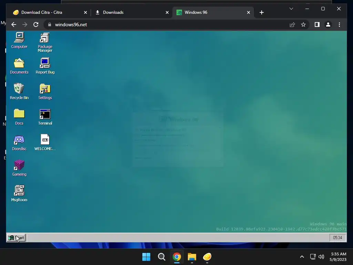The width and height of the screenshot is (353, 265).
Task: Toggle the Chrome side panel
Action: tap(317, 24)
